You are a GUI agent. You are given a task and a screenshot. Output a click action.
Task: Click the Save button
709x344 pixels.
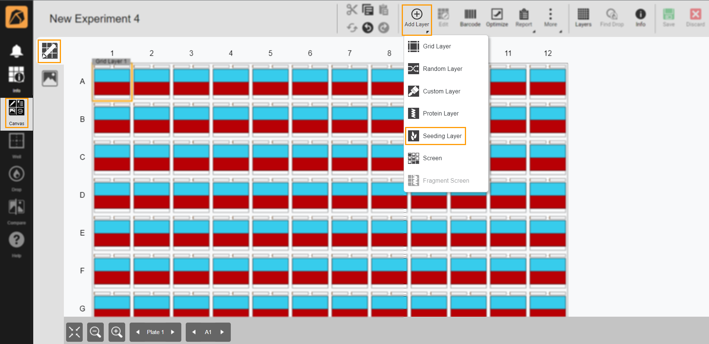pyautogui.click(x=669, y=17)
